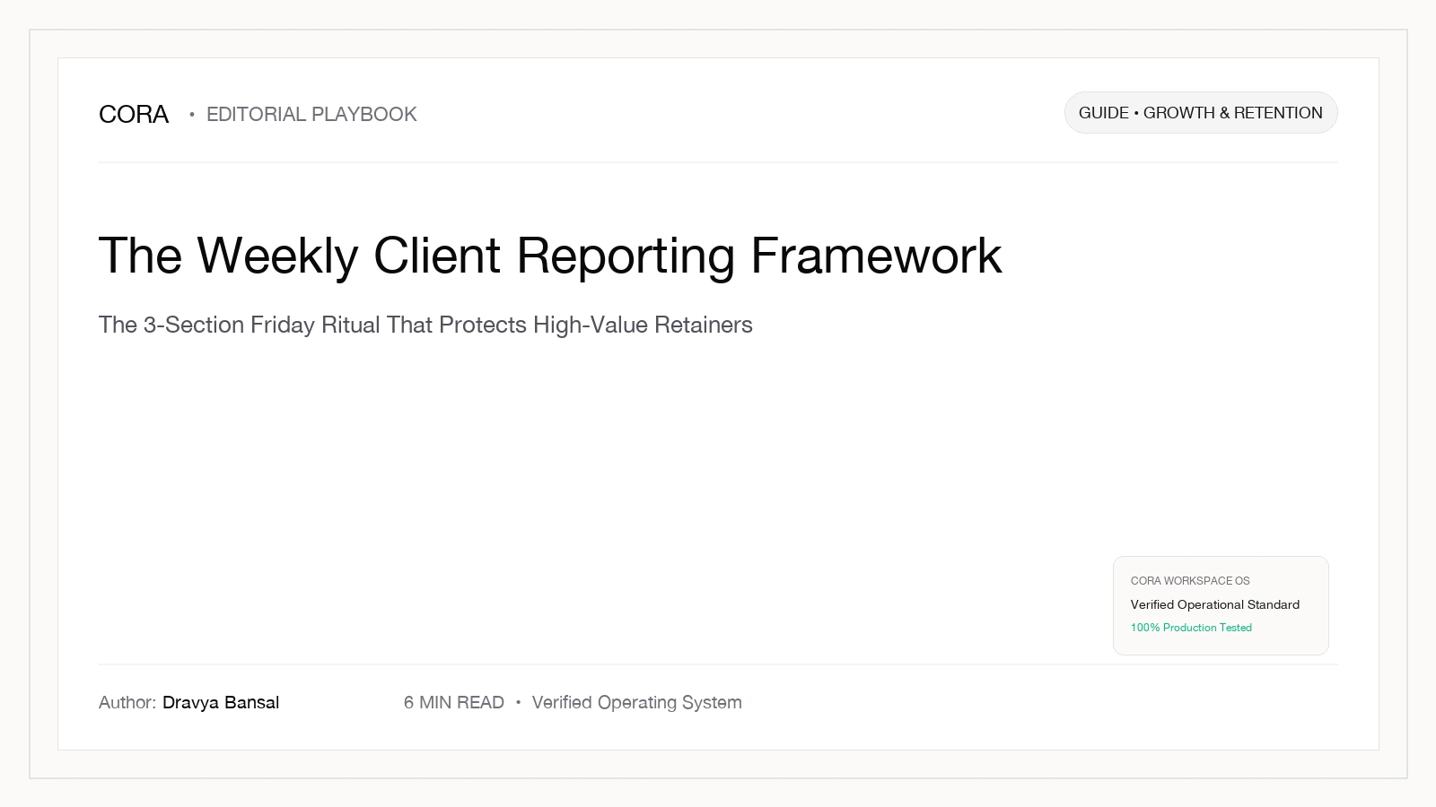Click the 100% Production Tested status

[1191, 628]
